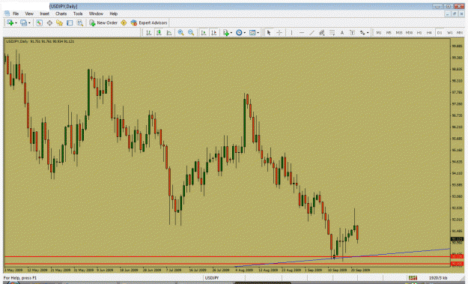Click the Arrows objects icon

[362, 33]
